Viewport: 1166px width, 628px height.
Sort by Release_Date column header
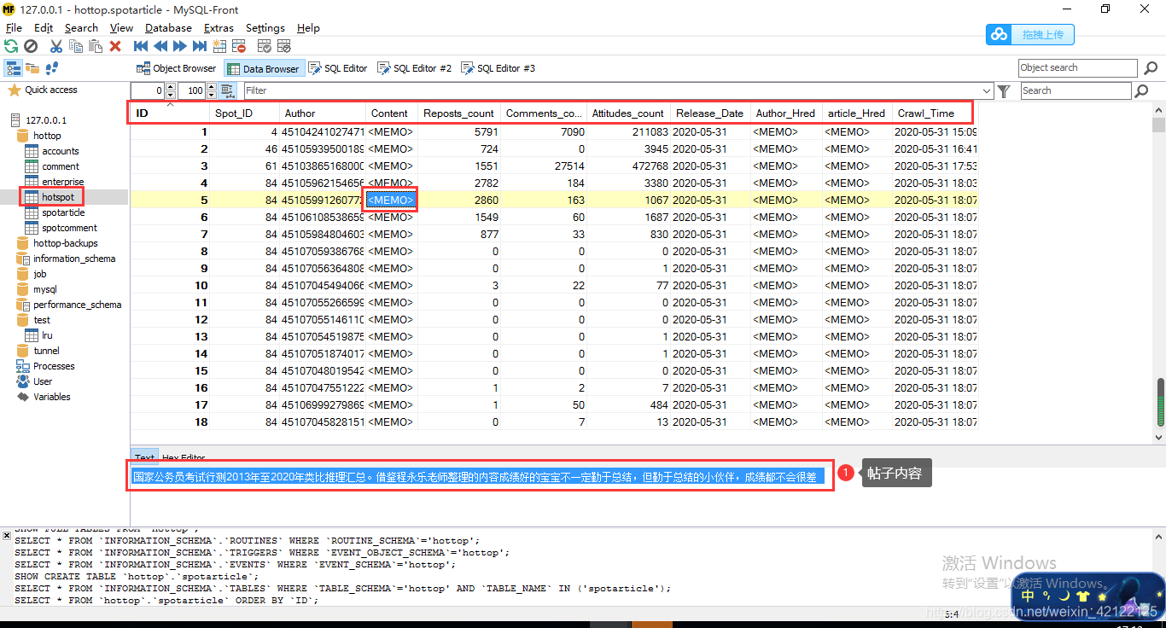(x=710, y=113)
